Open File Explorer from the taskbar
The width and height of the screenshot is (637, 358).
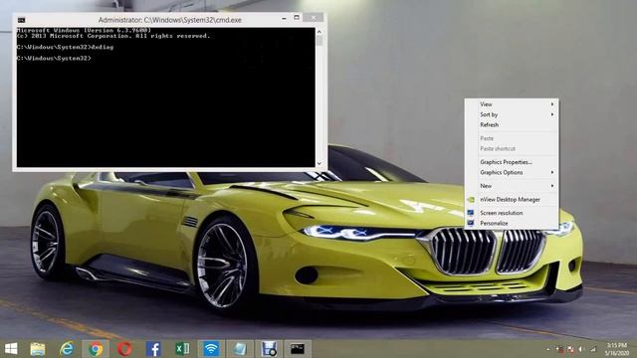pos(38,349)
